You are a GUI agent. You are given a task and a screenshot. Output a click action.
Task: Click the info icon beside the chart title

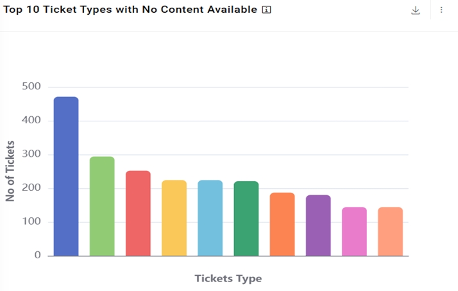coord(267,10)
